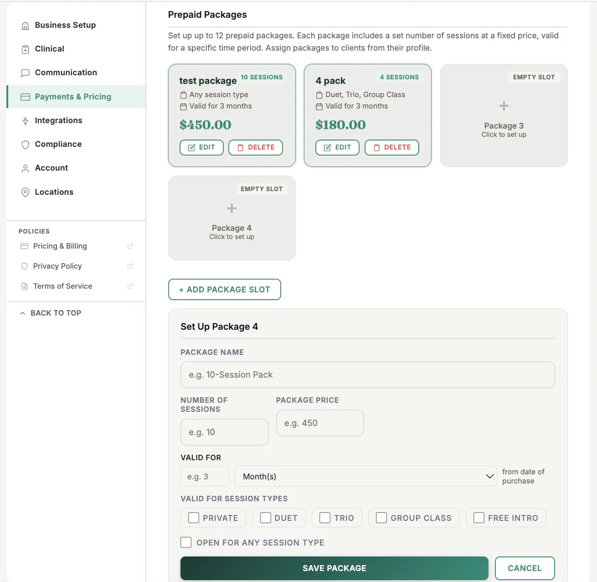Open the Month(s) duration dropdown
The height and width of the screenshot is (582, 597).
click(x=365, y=477)
